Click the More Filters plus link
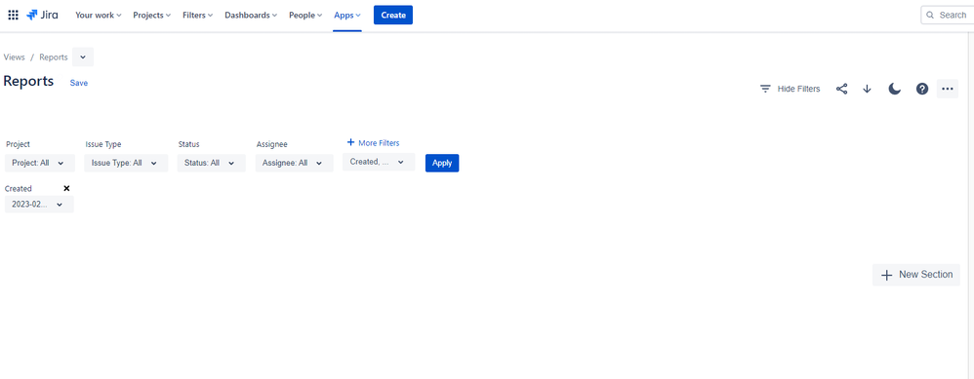The width and height of the screenshot is (974, 379). 373,142
